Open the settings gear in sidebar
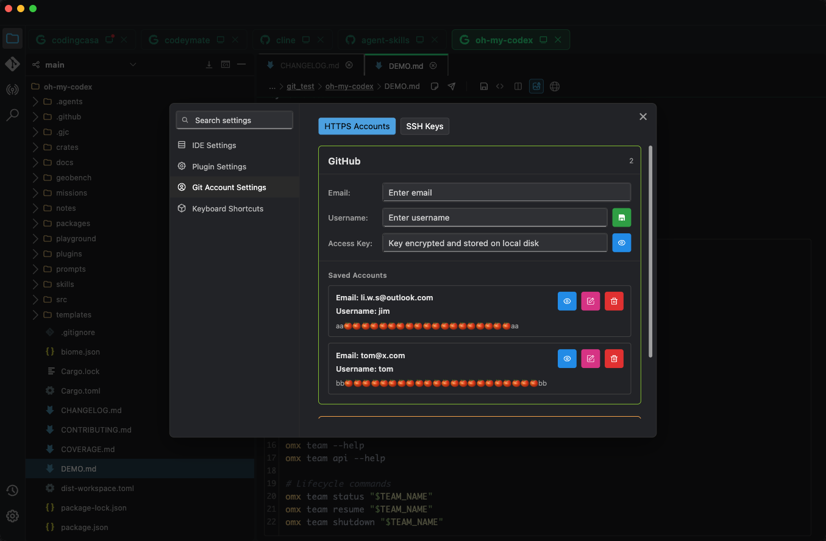This screenshot has width=826, height=541. click(12, 516)
